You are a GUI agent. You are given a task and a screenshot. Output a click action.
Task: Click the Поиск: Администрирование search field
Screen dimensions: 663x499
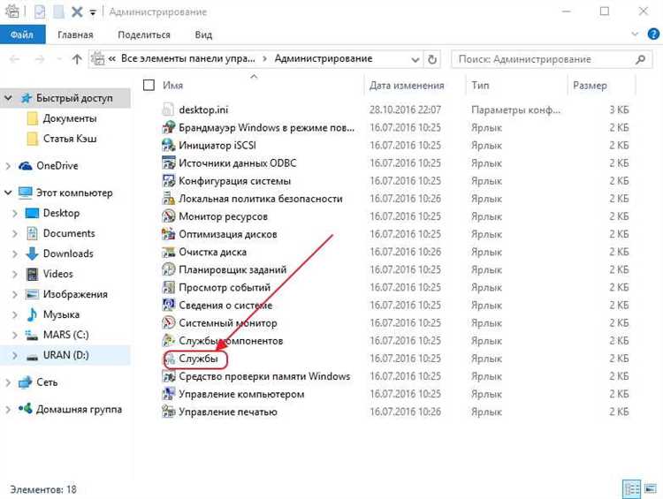[x=544, y=59]
